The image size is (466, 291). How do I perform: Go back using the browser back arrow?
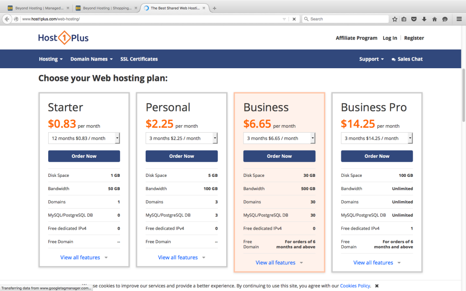[x=7, y=19]
